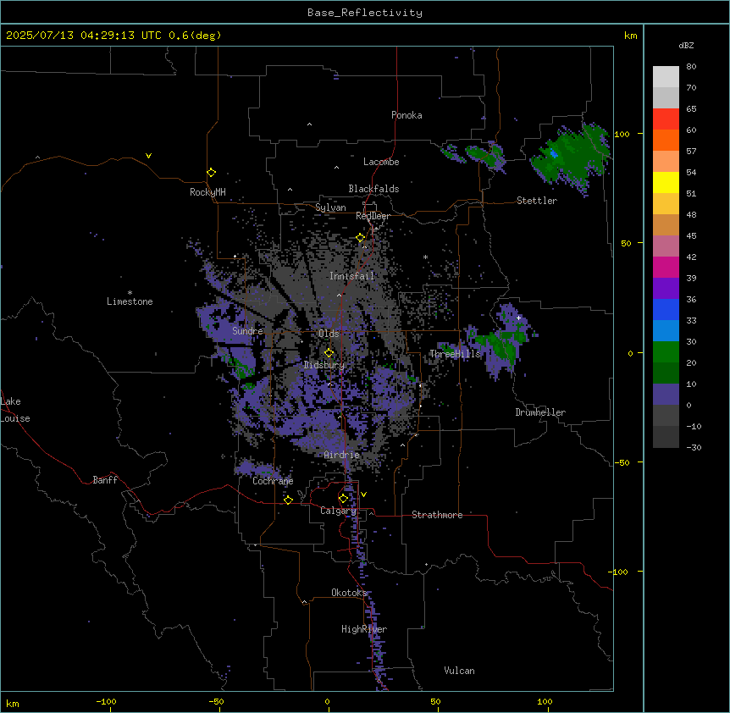
Task: Click the Cochrane city label
Action: point(273,481)
